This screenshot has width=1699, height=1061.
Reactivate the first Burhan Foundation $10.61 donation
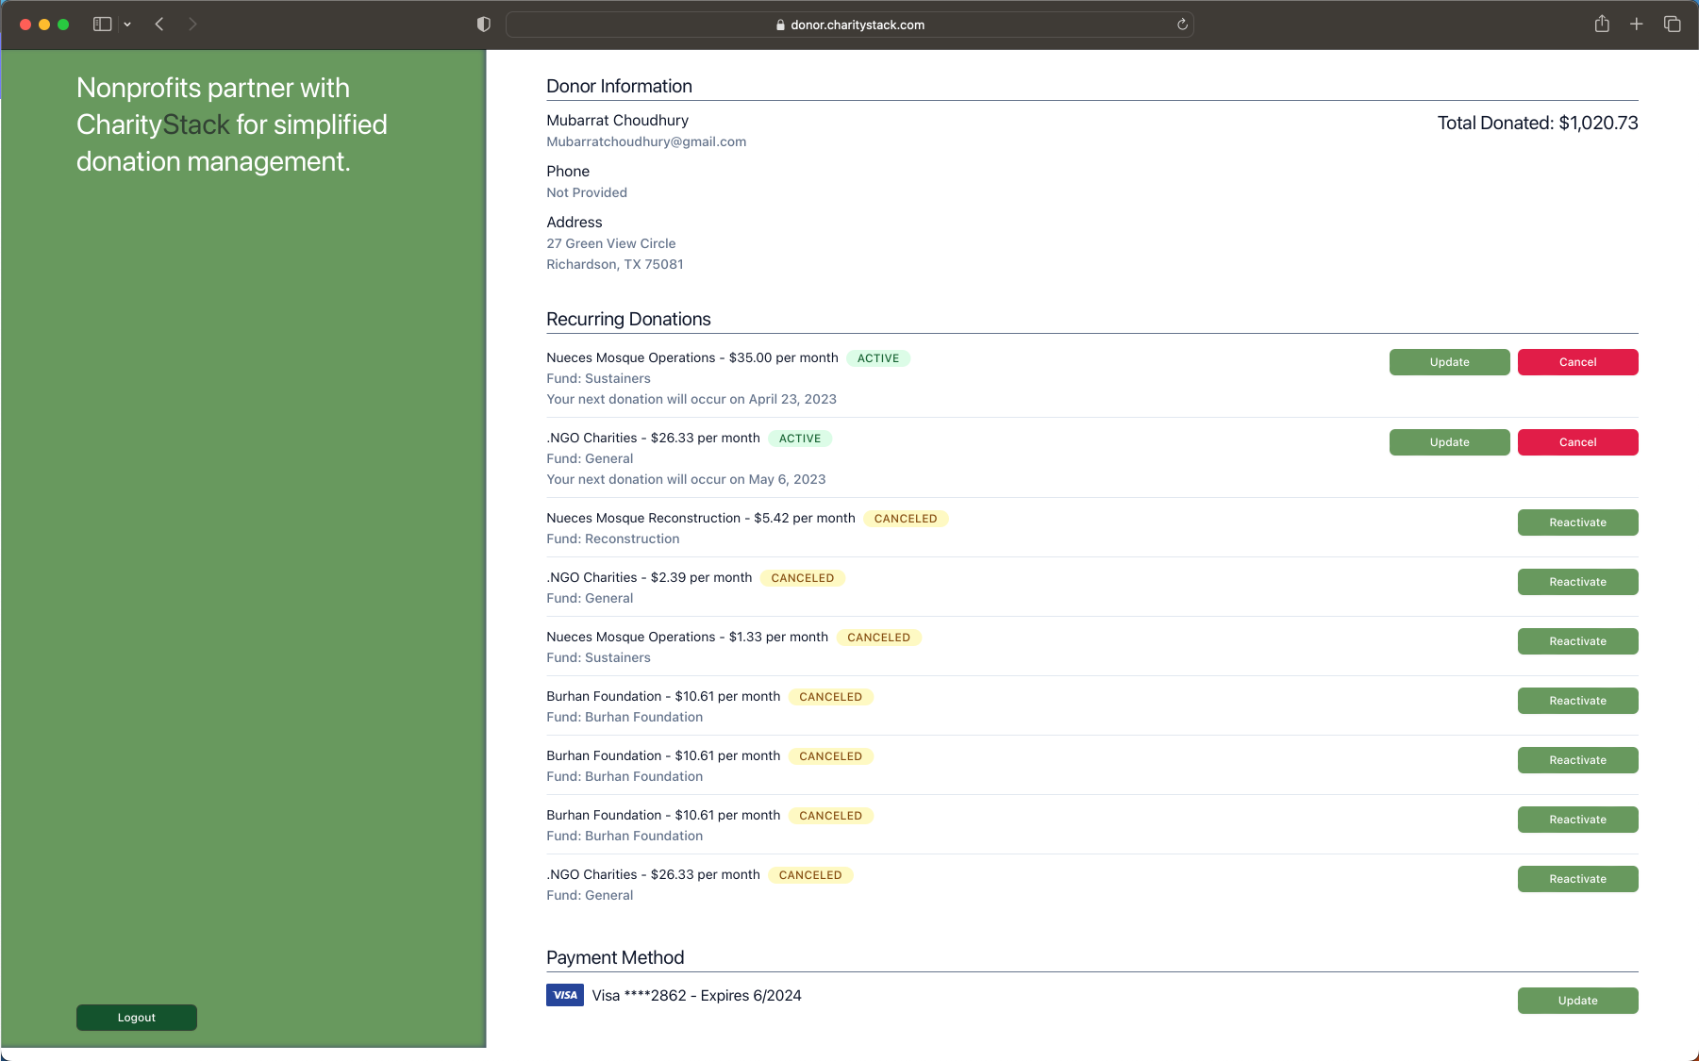click(1577, 701)
